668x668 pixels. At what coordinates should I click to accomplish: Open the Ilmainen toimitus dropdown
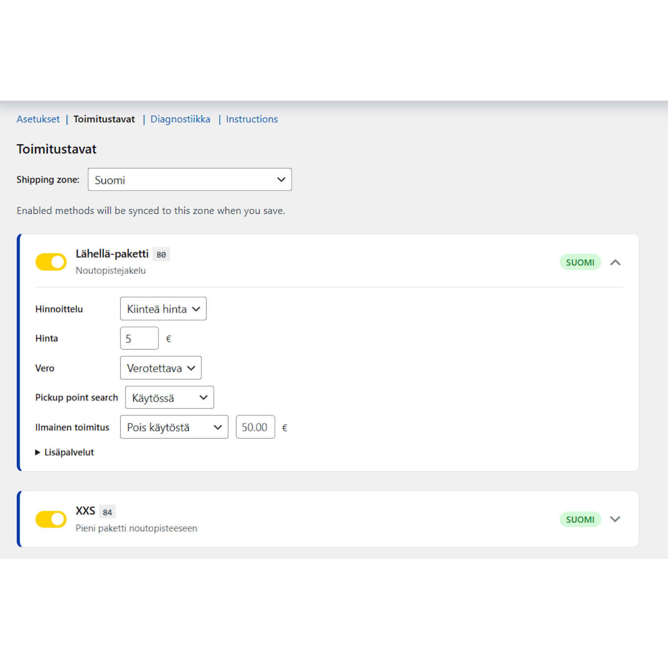coord(174,427)
